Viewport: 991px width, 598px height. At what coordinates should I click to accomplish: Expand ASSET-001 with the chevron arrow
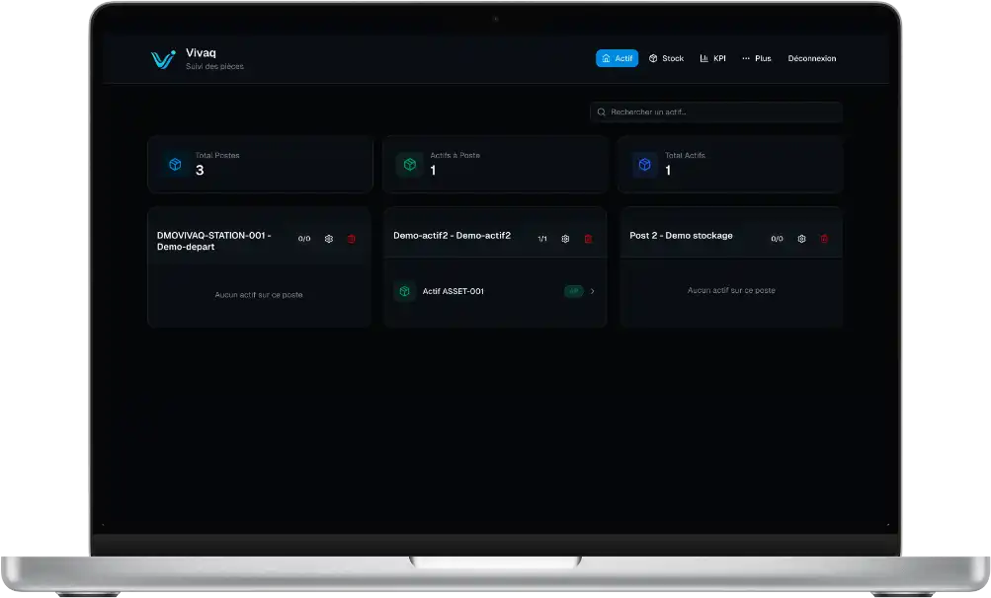click(x=592, y=291)
